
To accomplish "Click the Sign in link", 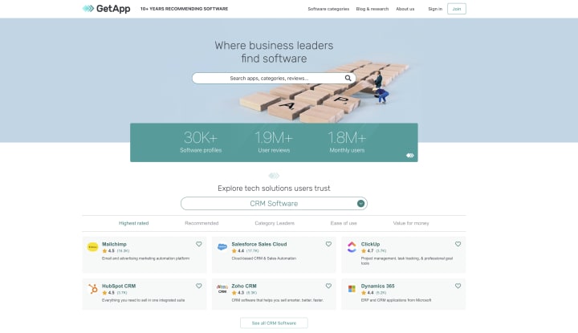I will [435, 9].
